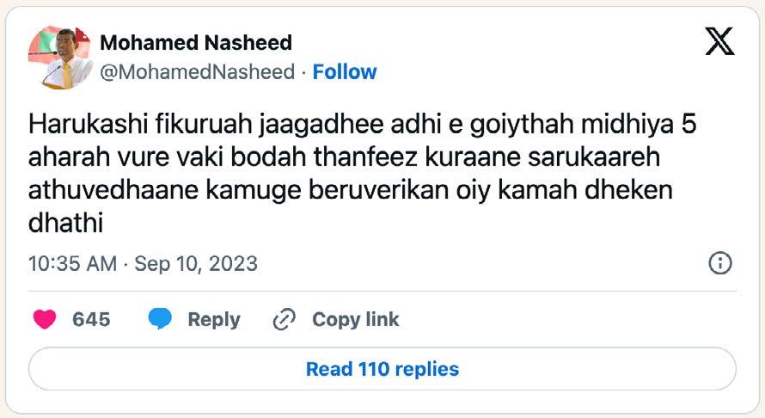The width and height of the screenshot is (765, 418).
Task: Open the @MohamedNasheed handle link
Action: click(x=198, y=72)
